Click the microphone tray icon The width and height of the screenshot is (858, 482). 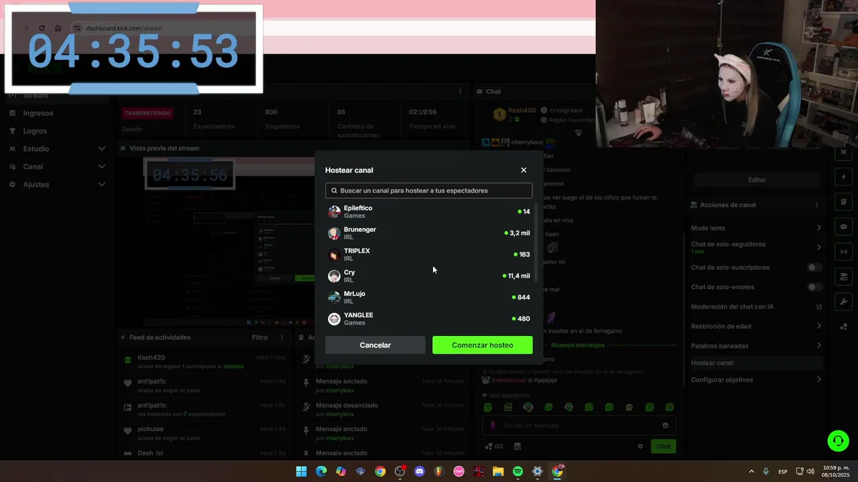point(765,471)
